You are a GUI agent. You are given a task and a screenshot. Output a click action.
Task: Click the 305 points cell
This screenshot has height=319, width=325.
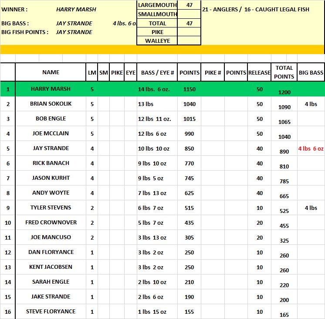tap(189, 237)
